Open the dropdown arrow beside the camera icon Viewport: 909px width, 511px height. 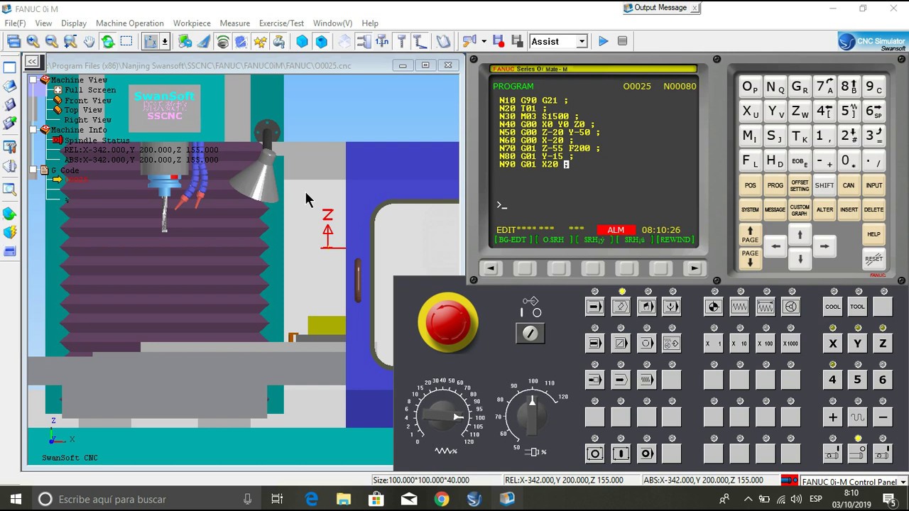point(484,41)
